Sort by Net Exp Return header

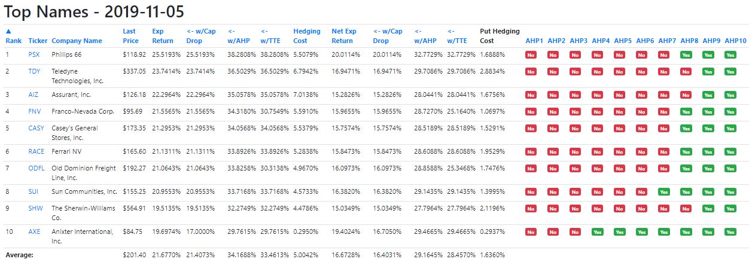click(343, 36)
